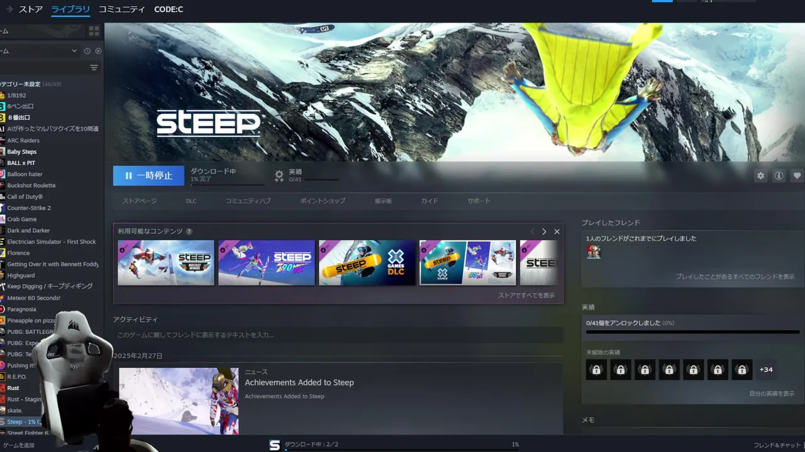Open the 掲示板 tab
The image size is (805, 452).
(x=384, y=201)
